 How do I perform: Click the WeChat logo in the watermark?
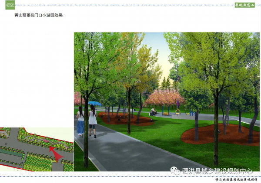(175, 171)
